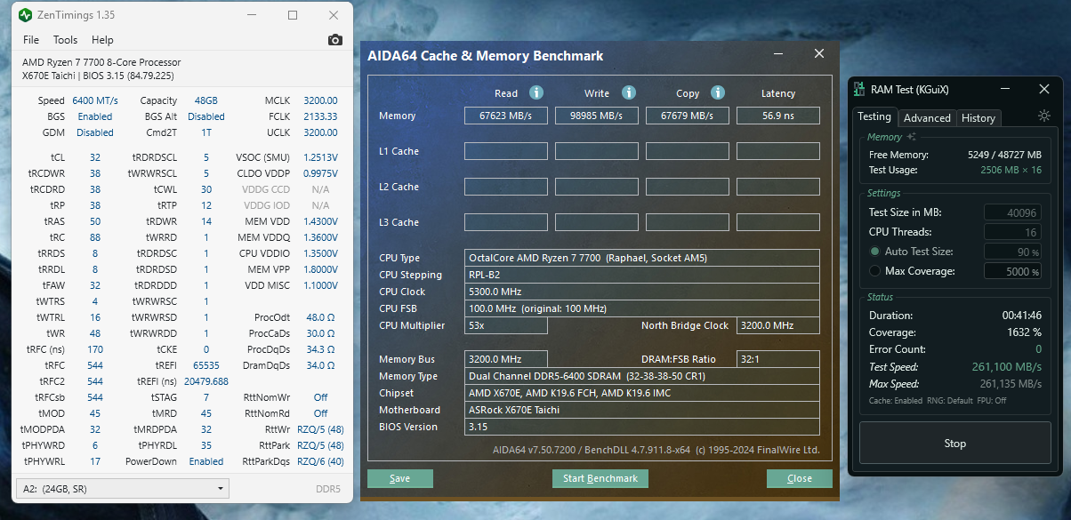Switch to the Advanced tab in RAM Test

pyautogui.click(x=927, y=117)
